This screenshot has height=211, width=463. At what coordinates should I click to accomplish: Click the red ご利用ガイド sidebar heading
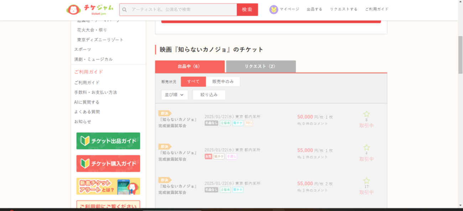click(x=89, y=72)
